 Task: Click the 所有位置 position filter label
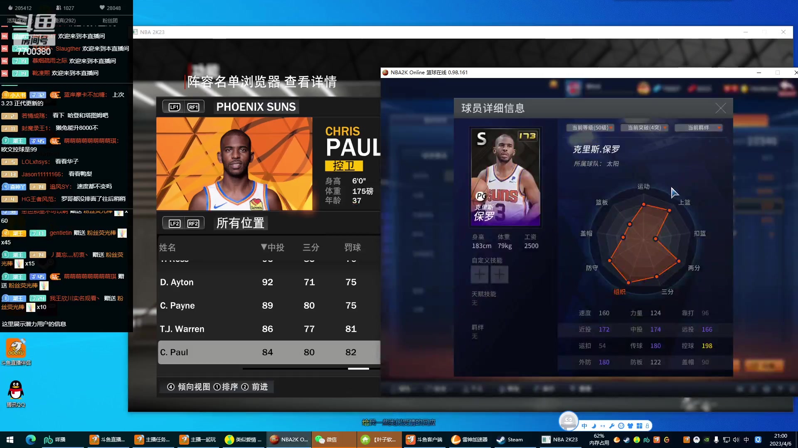pyautogui.click(x=240, y=223)
